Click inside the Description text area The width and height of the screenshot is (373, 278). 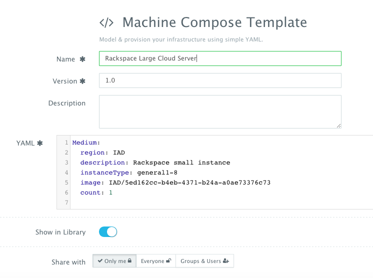pyautogui.click(x=220, y=112)
